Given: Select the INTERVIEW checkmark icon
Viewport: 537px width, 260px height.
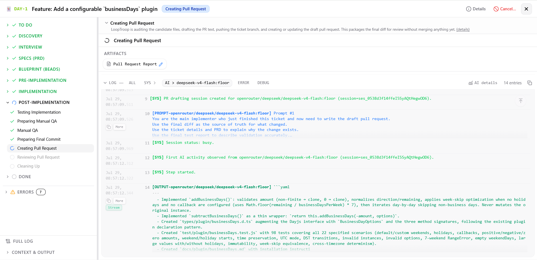Looking at the screenshot, I should tap(14, 47).
